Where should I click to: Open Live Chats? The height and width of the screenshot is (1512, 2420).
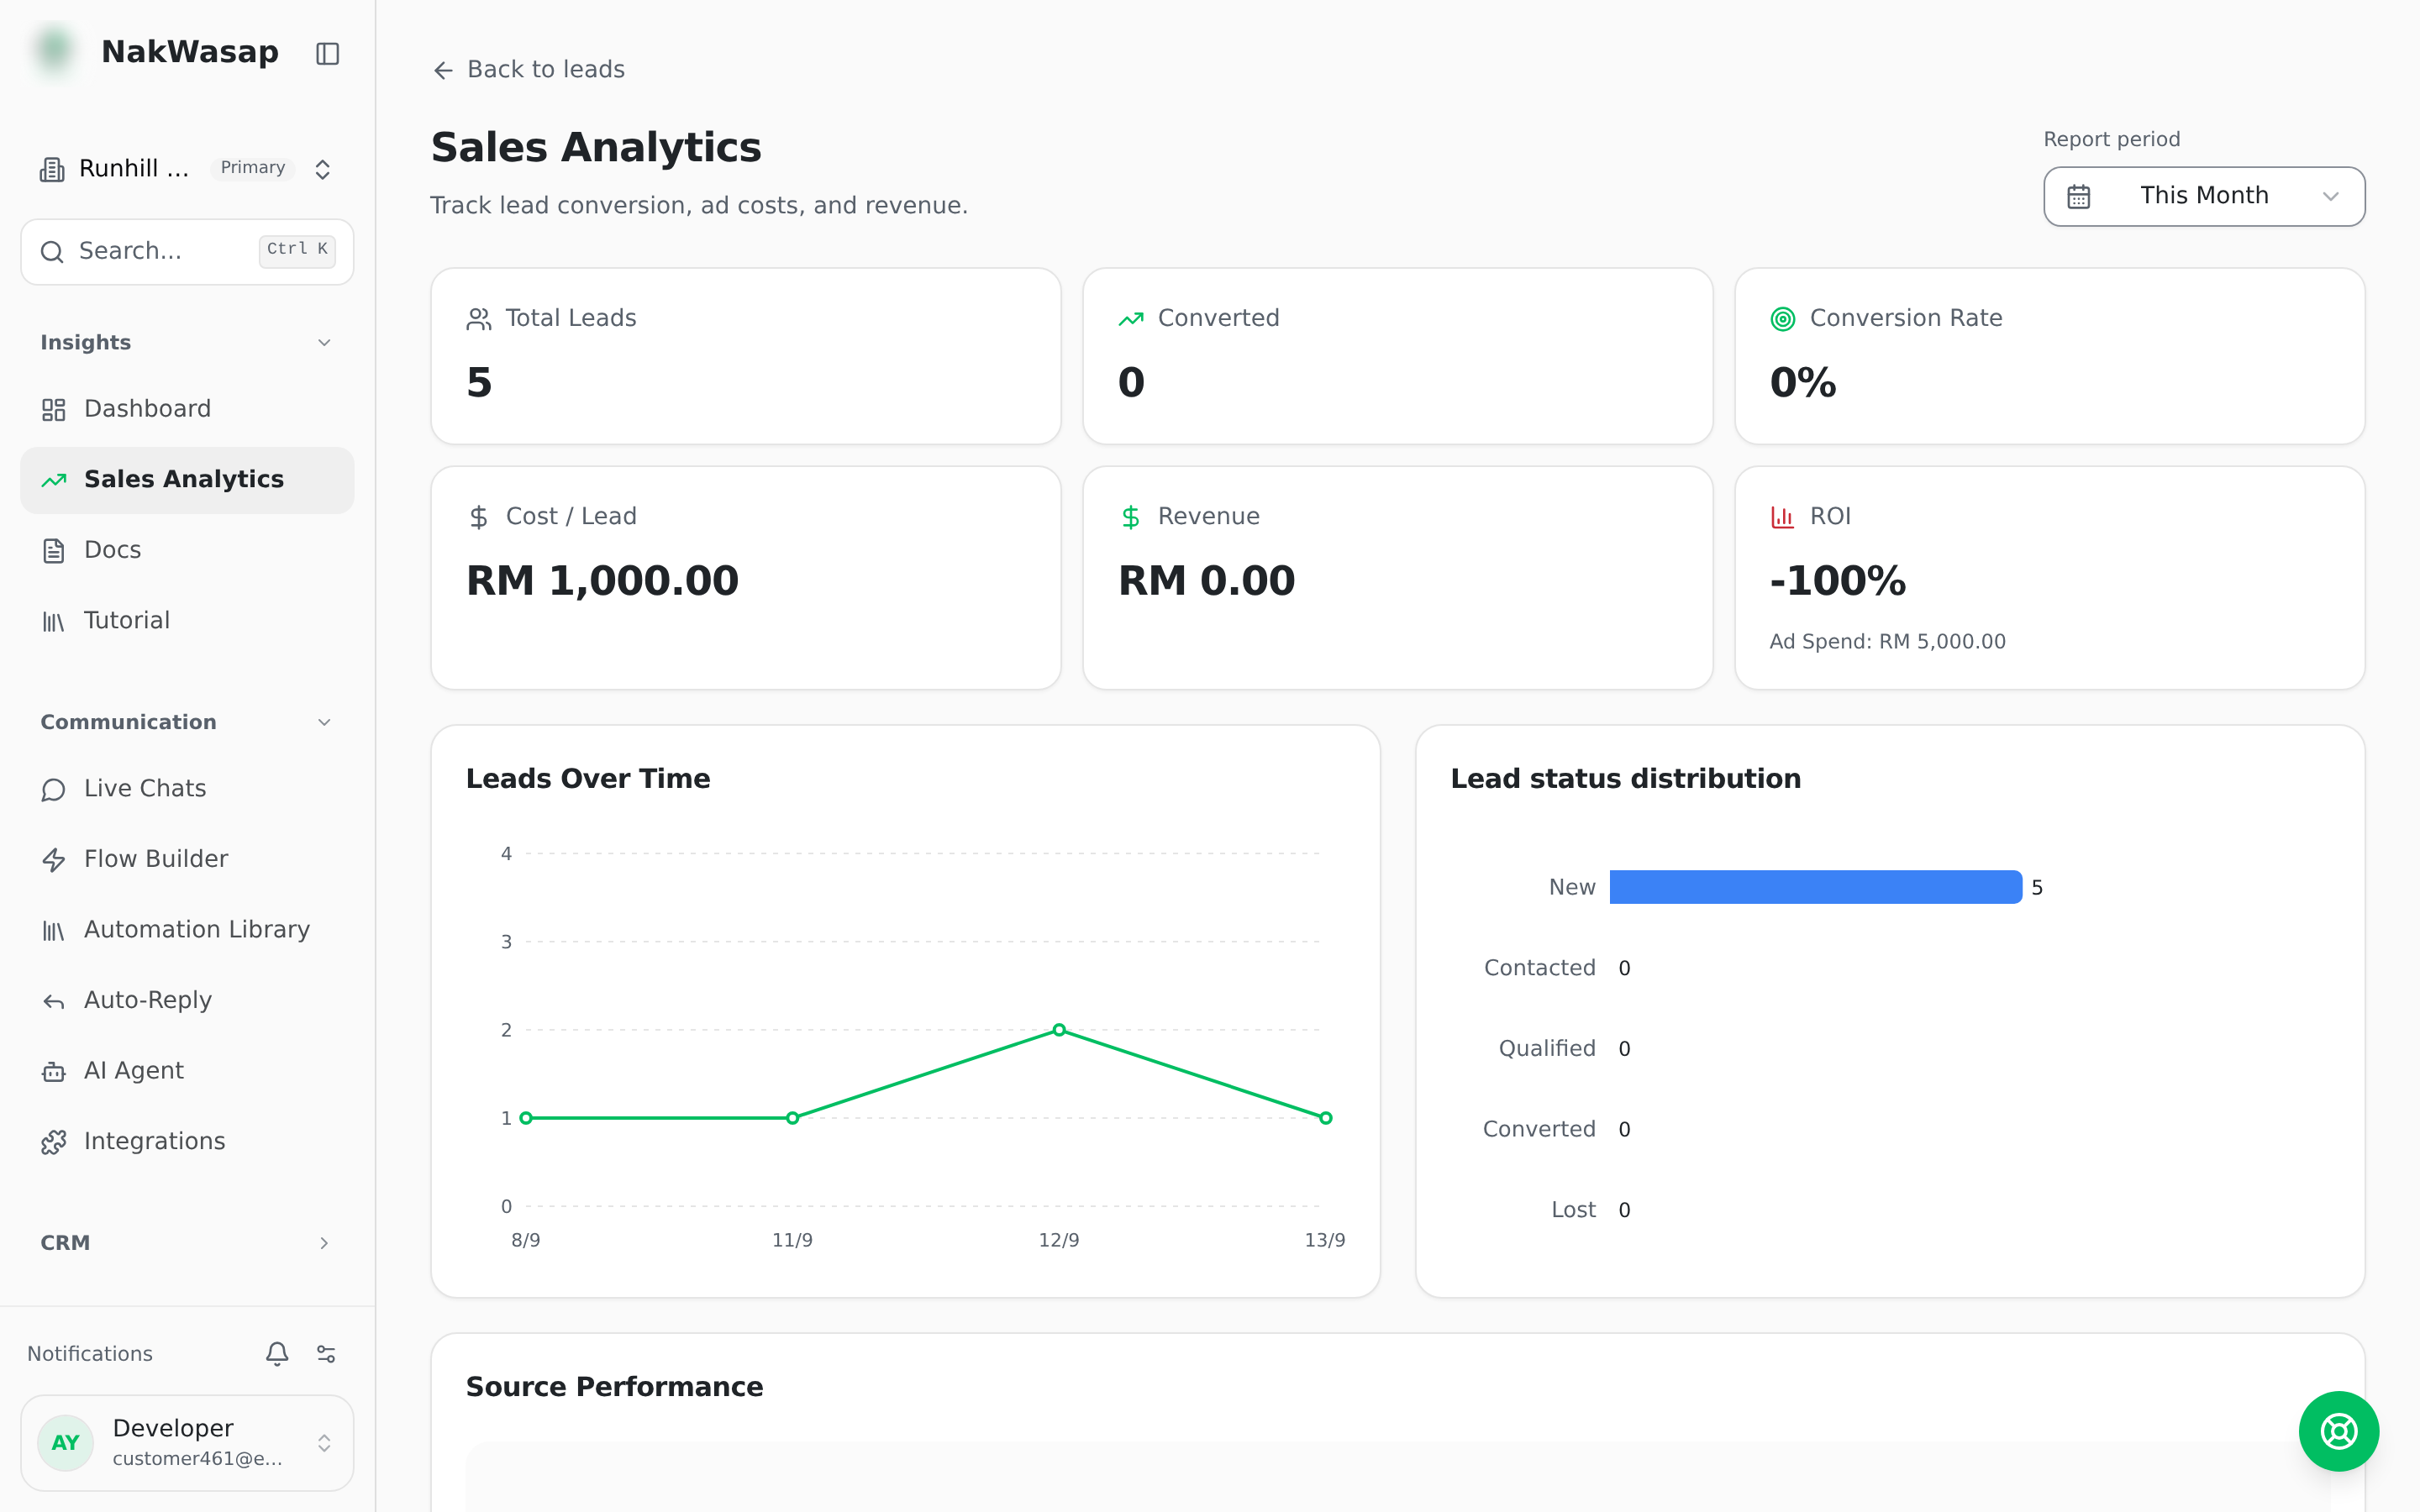click(187, 789)
